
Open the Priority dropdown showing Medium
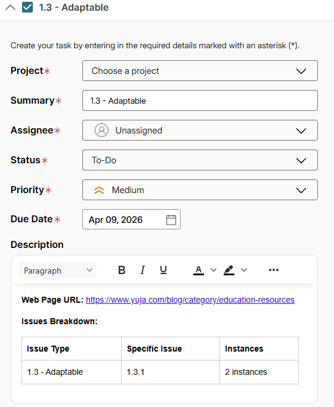point(200,190)
